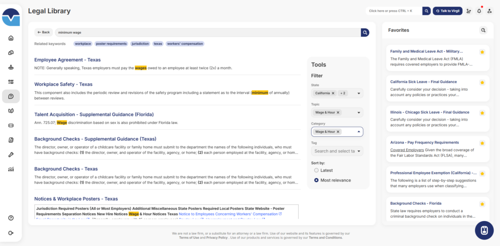Select the Latest sort option
The image size is (500, 246).
(316, 170)
